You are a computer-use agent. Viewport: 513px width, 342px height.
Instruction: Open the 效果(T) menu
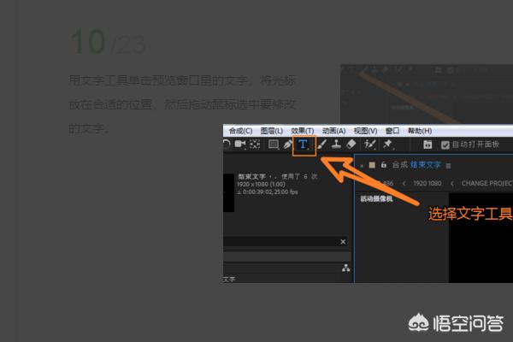303,131
